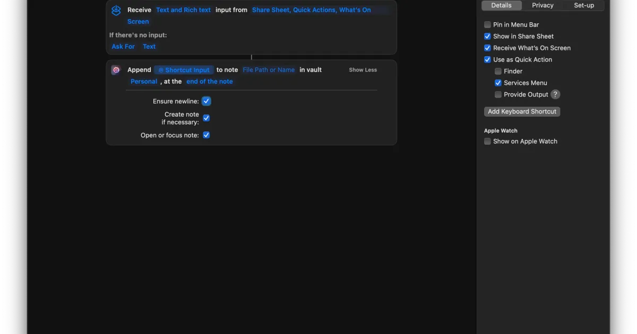Switch to the Details tab
This screenshot has width=637, height=334.
click(x=501, y=5)
